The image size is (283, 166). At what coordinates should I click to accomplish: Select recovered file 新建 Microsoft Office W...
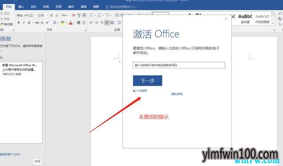tap(21, 69)
